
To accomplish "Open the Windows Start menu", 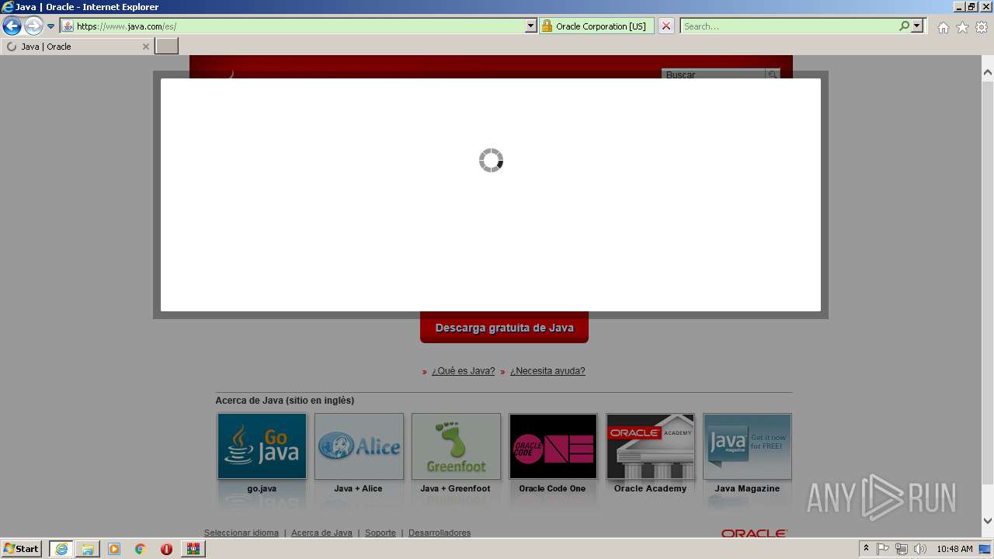I will coord(22,549).
